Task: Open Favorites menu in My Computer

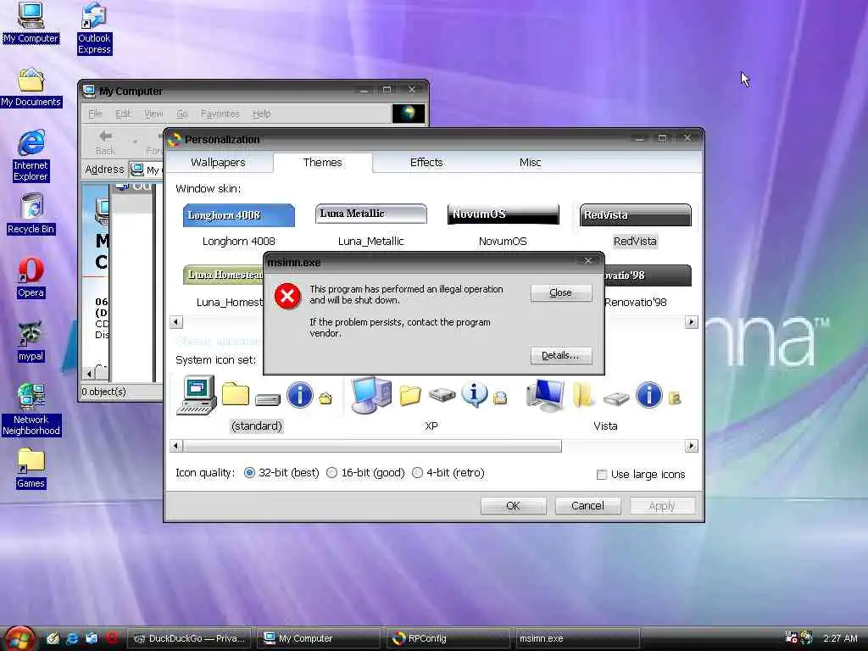Action: click(220, 114)
